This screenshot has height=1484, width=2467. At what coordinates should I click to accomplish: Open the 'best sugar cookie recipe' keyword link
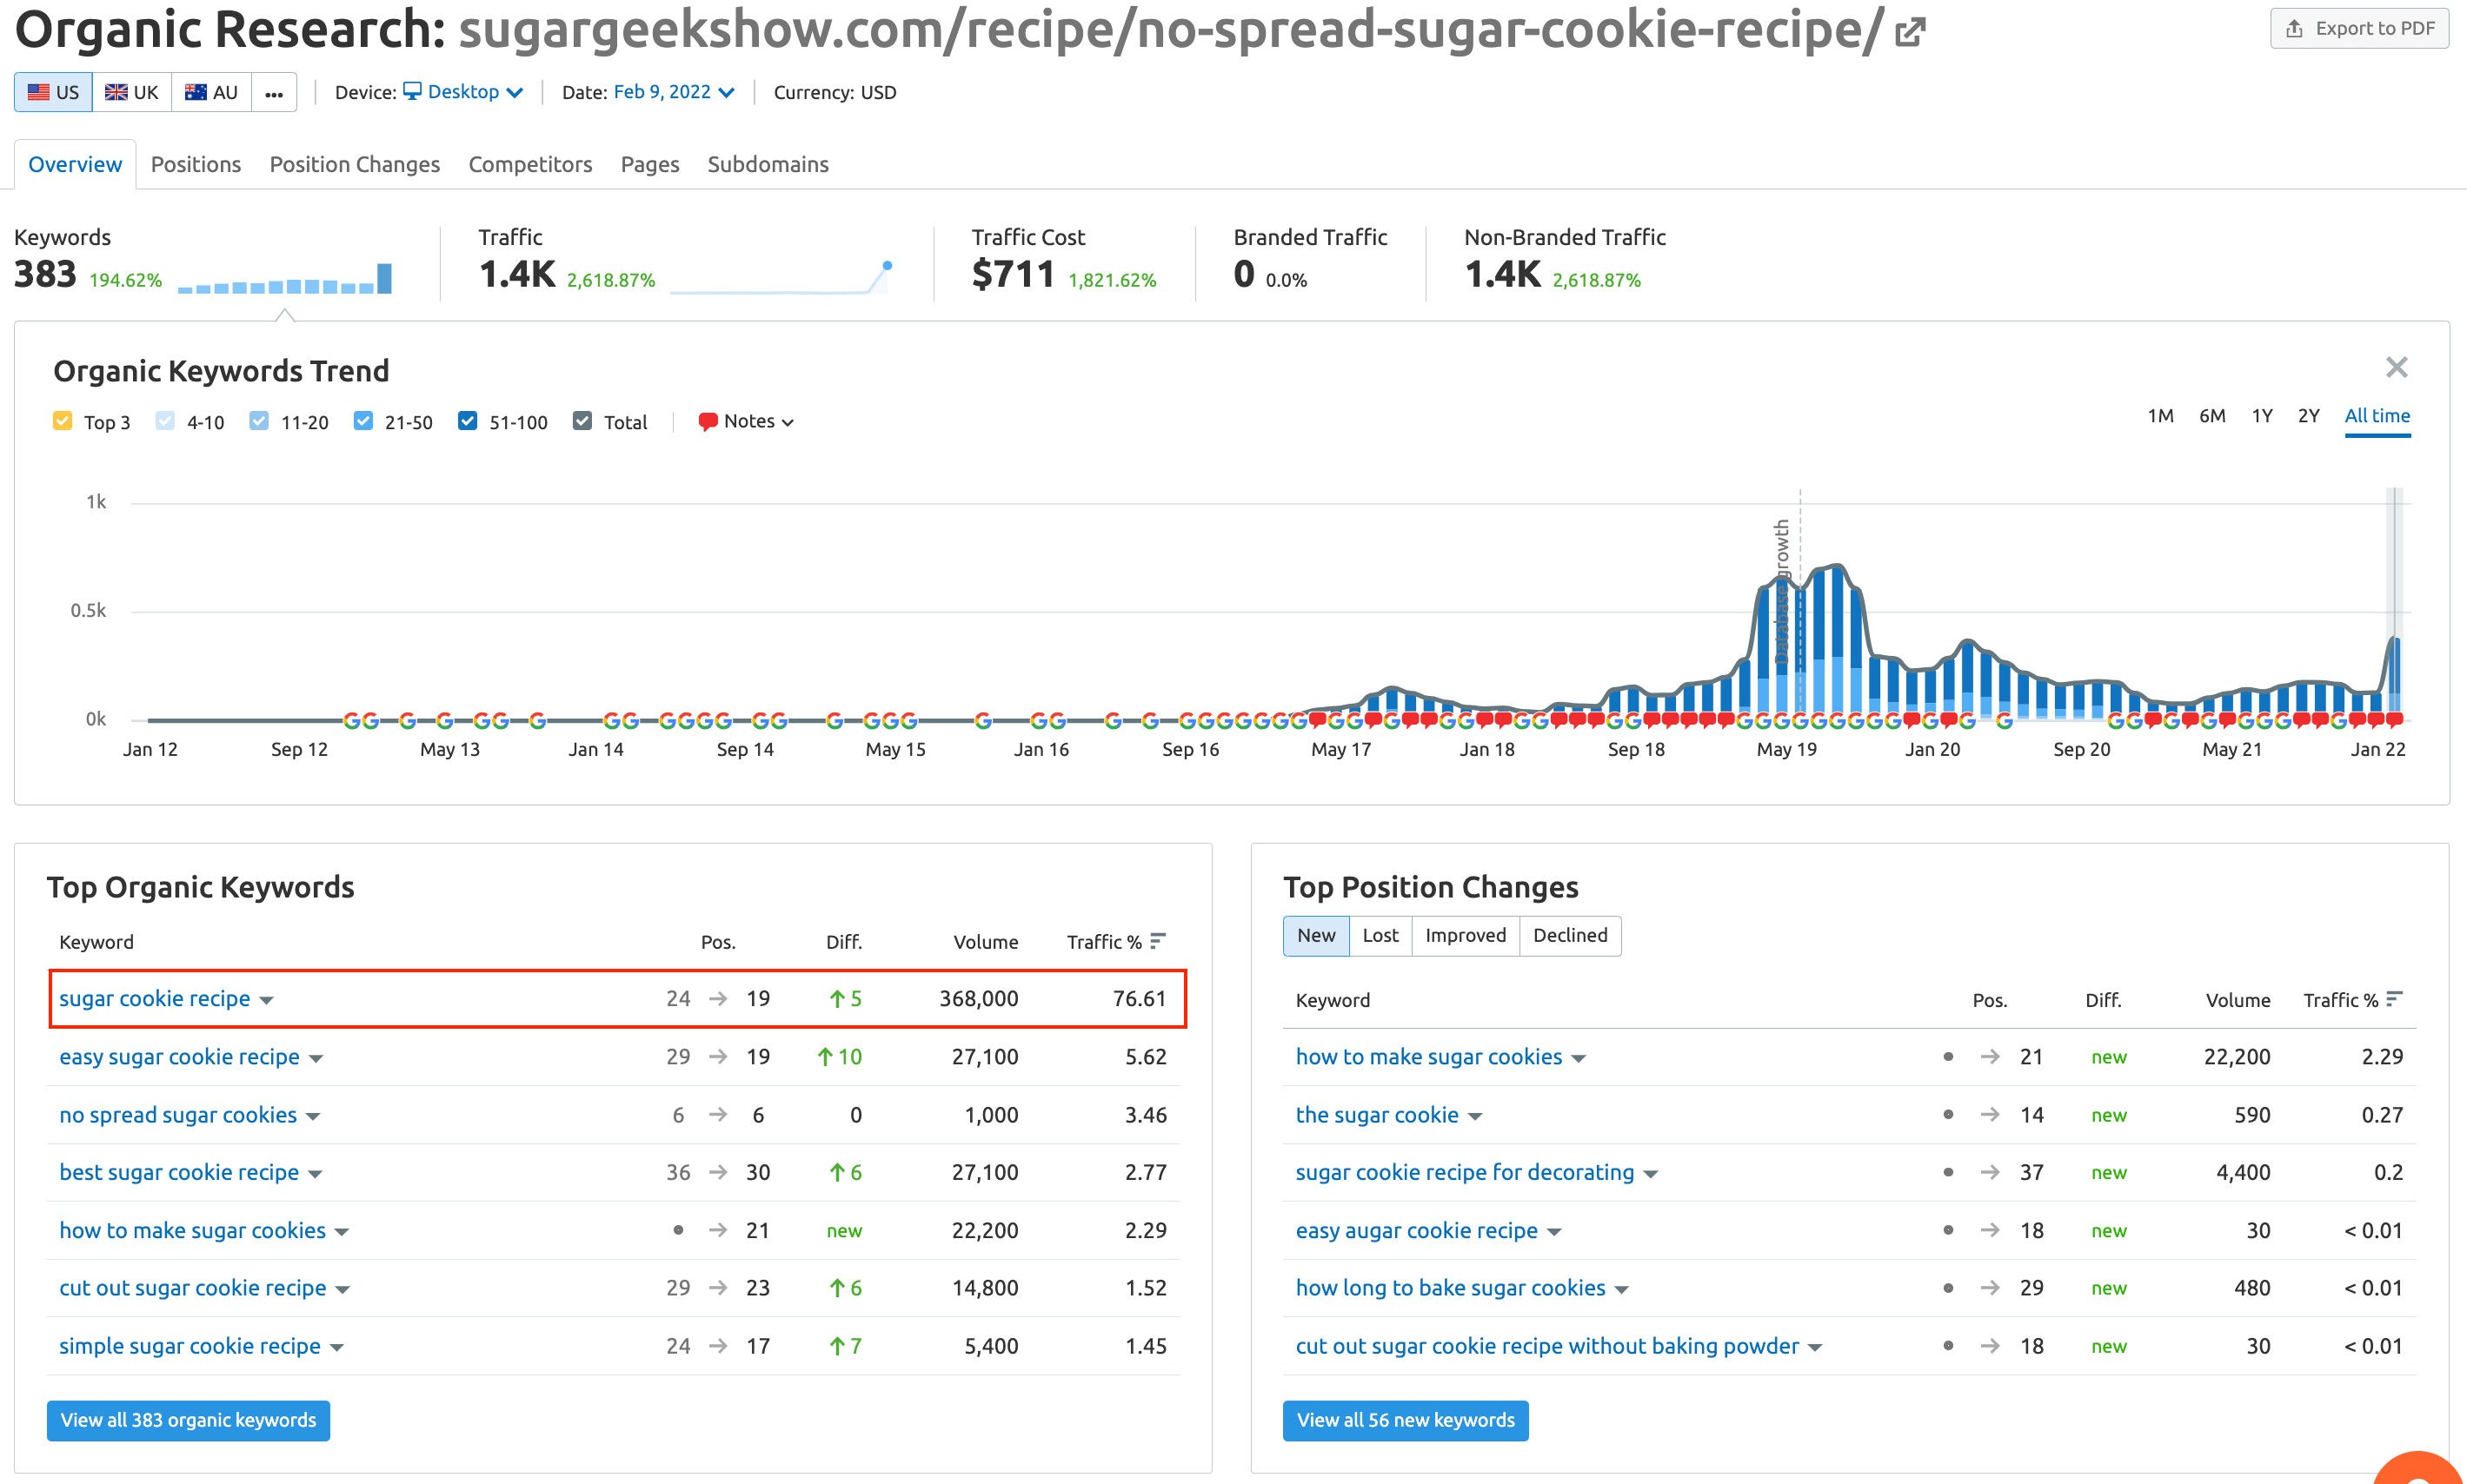[x=179, y=1172]
